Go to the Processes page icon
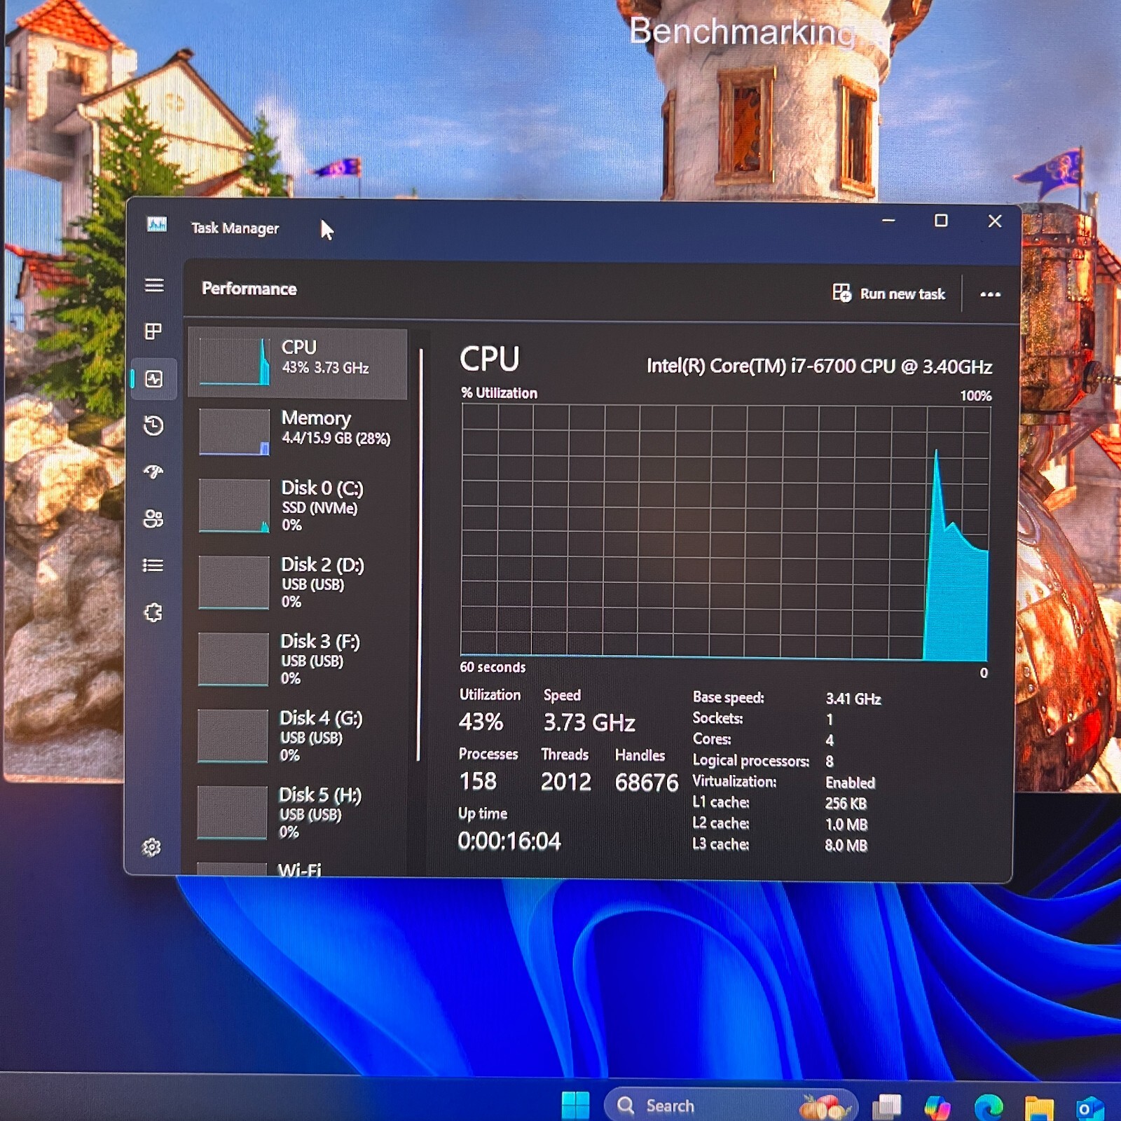Screen dimensions: 1121x1121 coord(153,331)
